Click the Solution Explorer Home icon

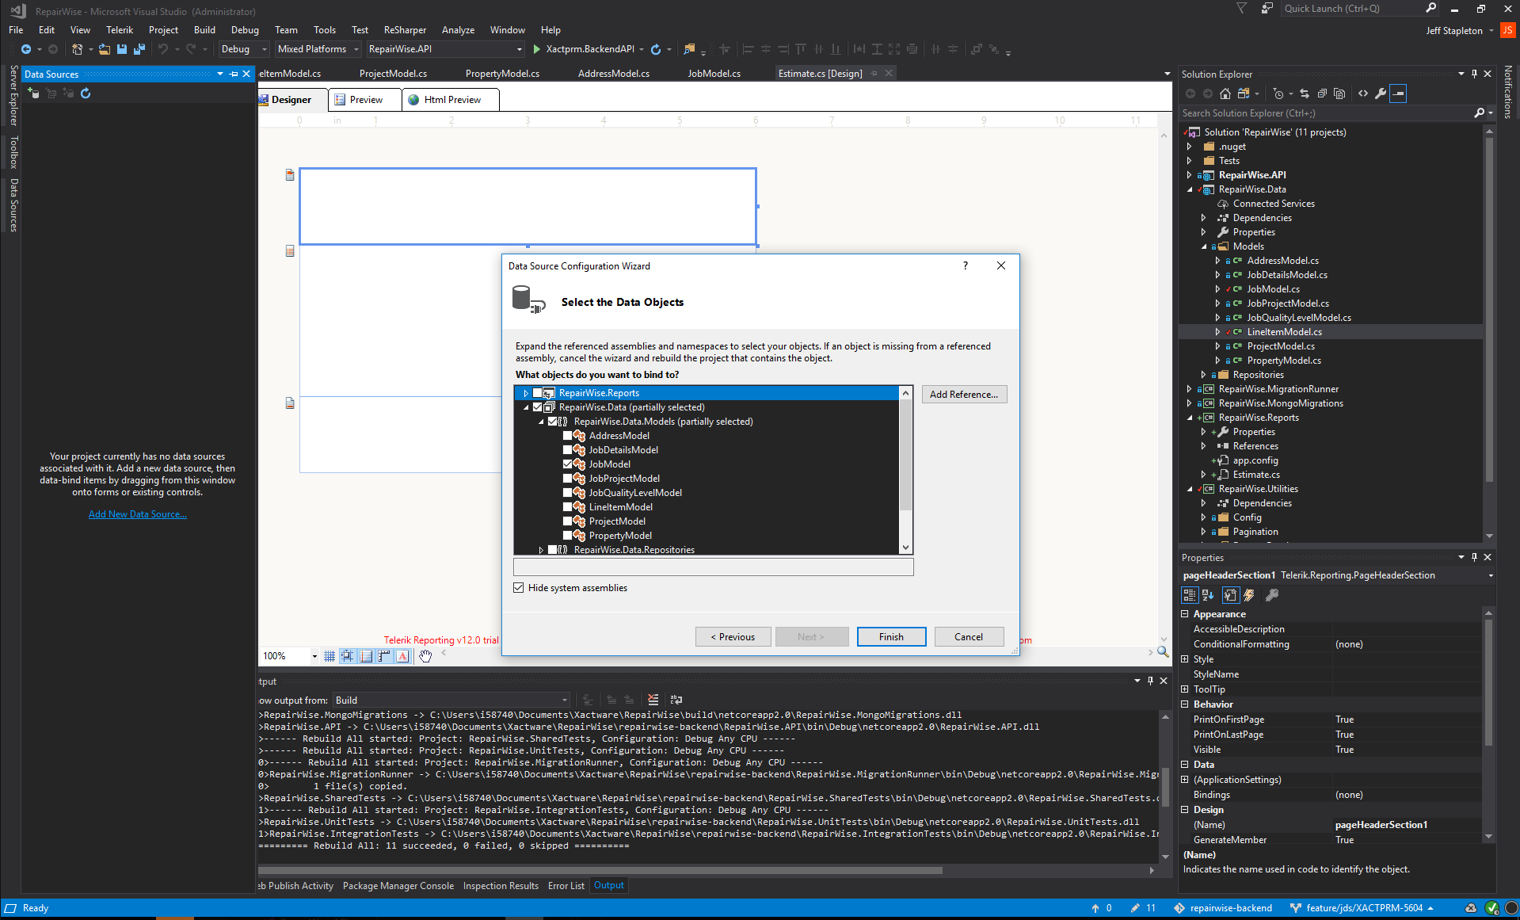point(1225,94)
